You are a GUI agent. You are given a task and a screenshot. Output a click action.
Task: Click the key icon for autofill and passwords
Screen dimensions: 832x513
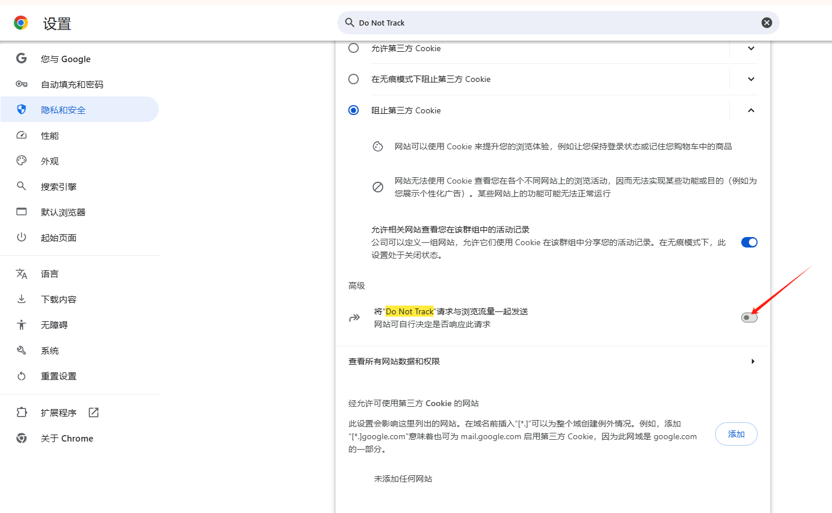click(22, 84)
